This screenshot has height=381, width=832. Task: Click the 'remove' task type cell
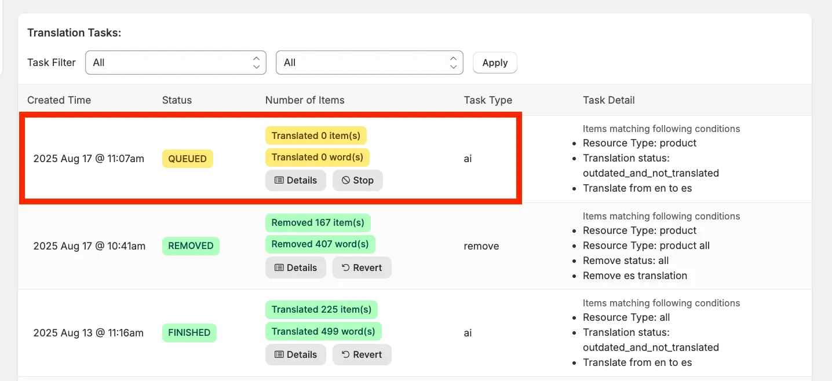(481, 246)
